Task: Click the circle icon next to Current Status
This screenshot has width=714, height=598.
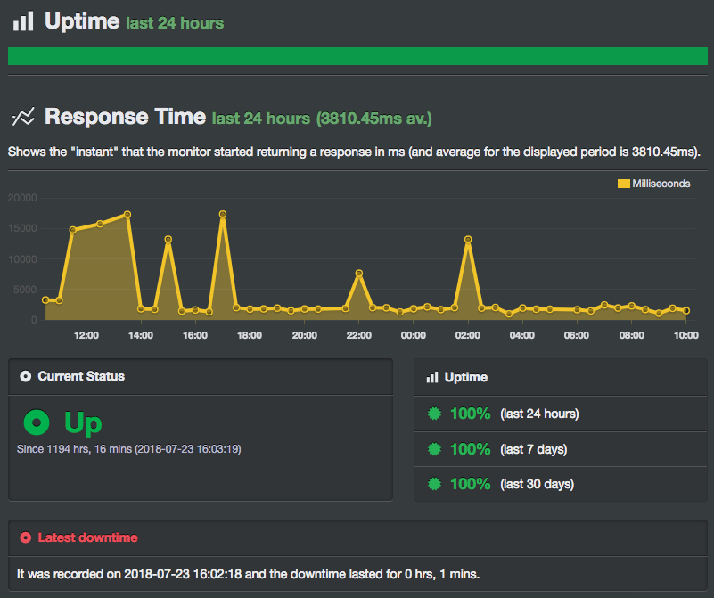Action: tap(26, 376)
